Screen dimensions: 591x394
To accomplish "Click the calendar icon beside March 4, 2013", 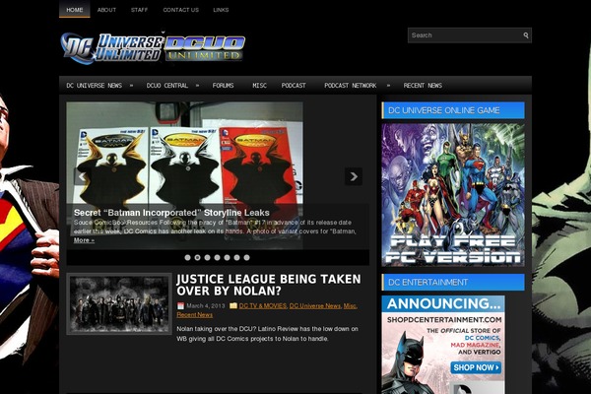I will coord(180,305).
